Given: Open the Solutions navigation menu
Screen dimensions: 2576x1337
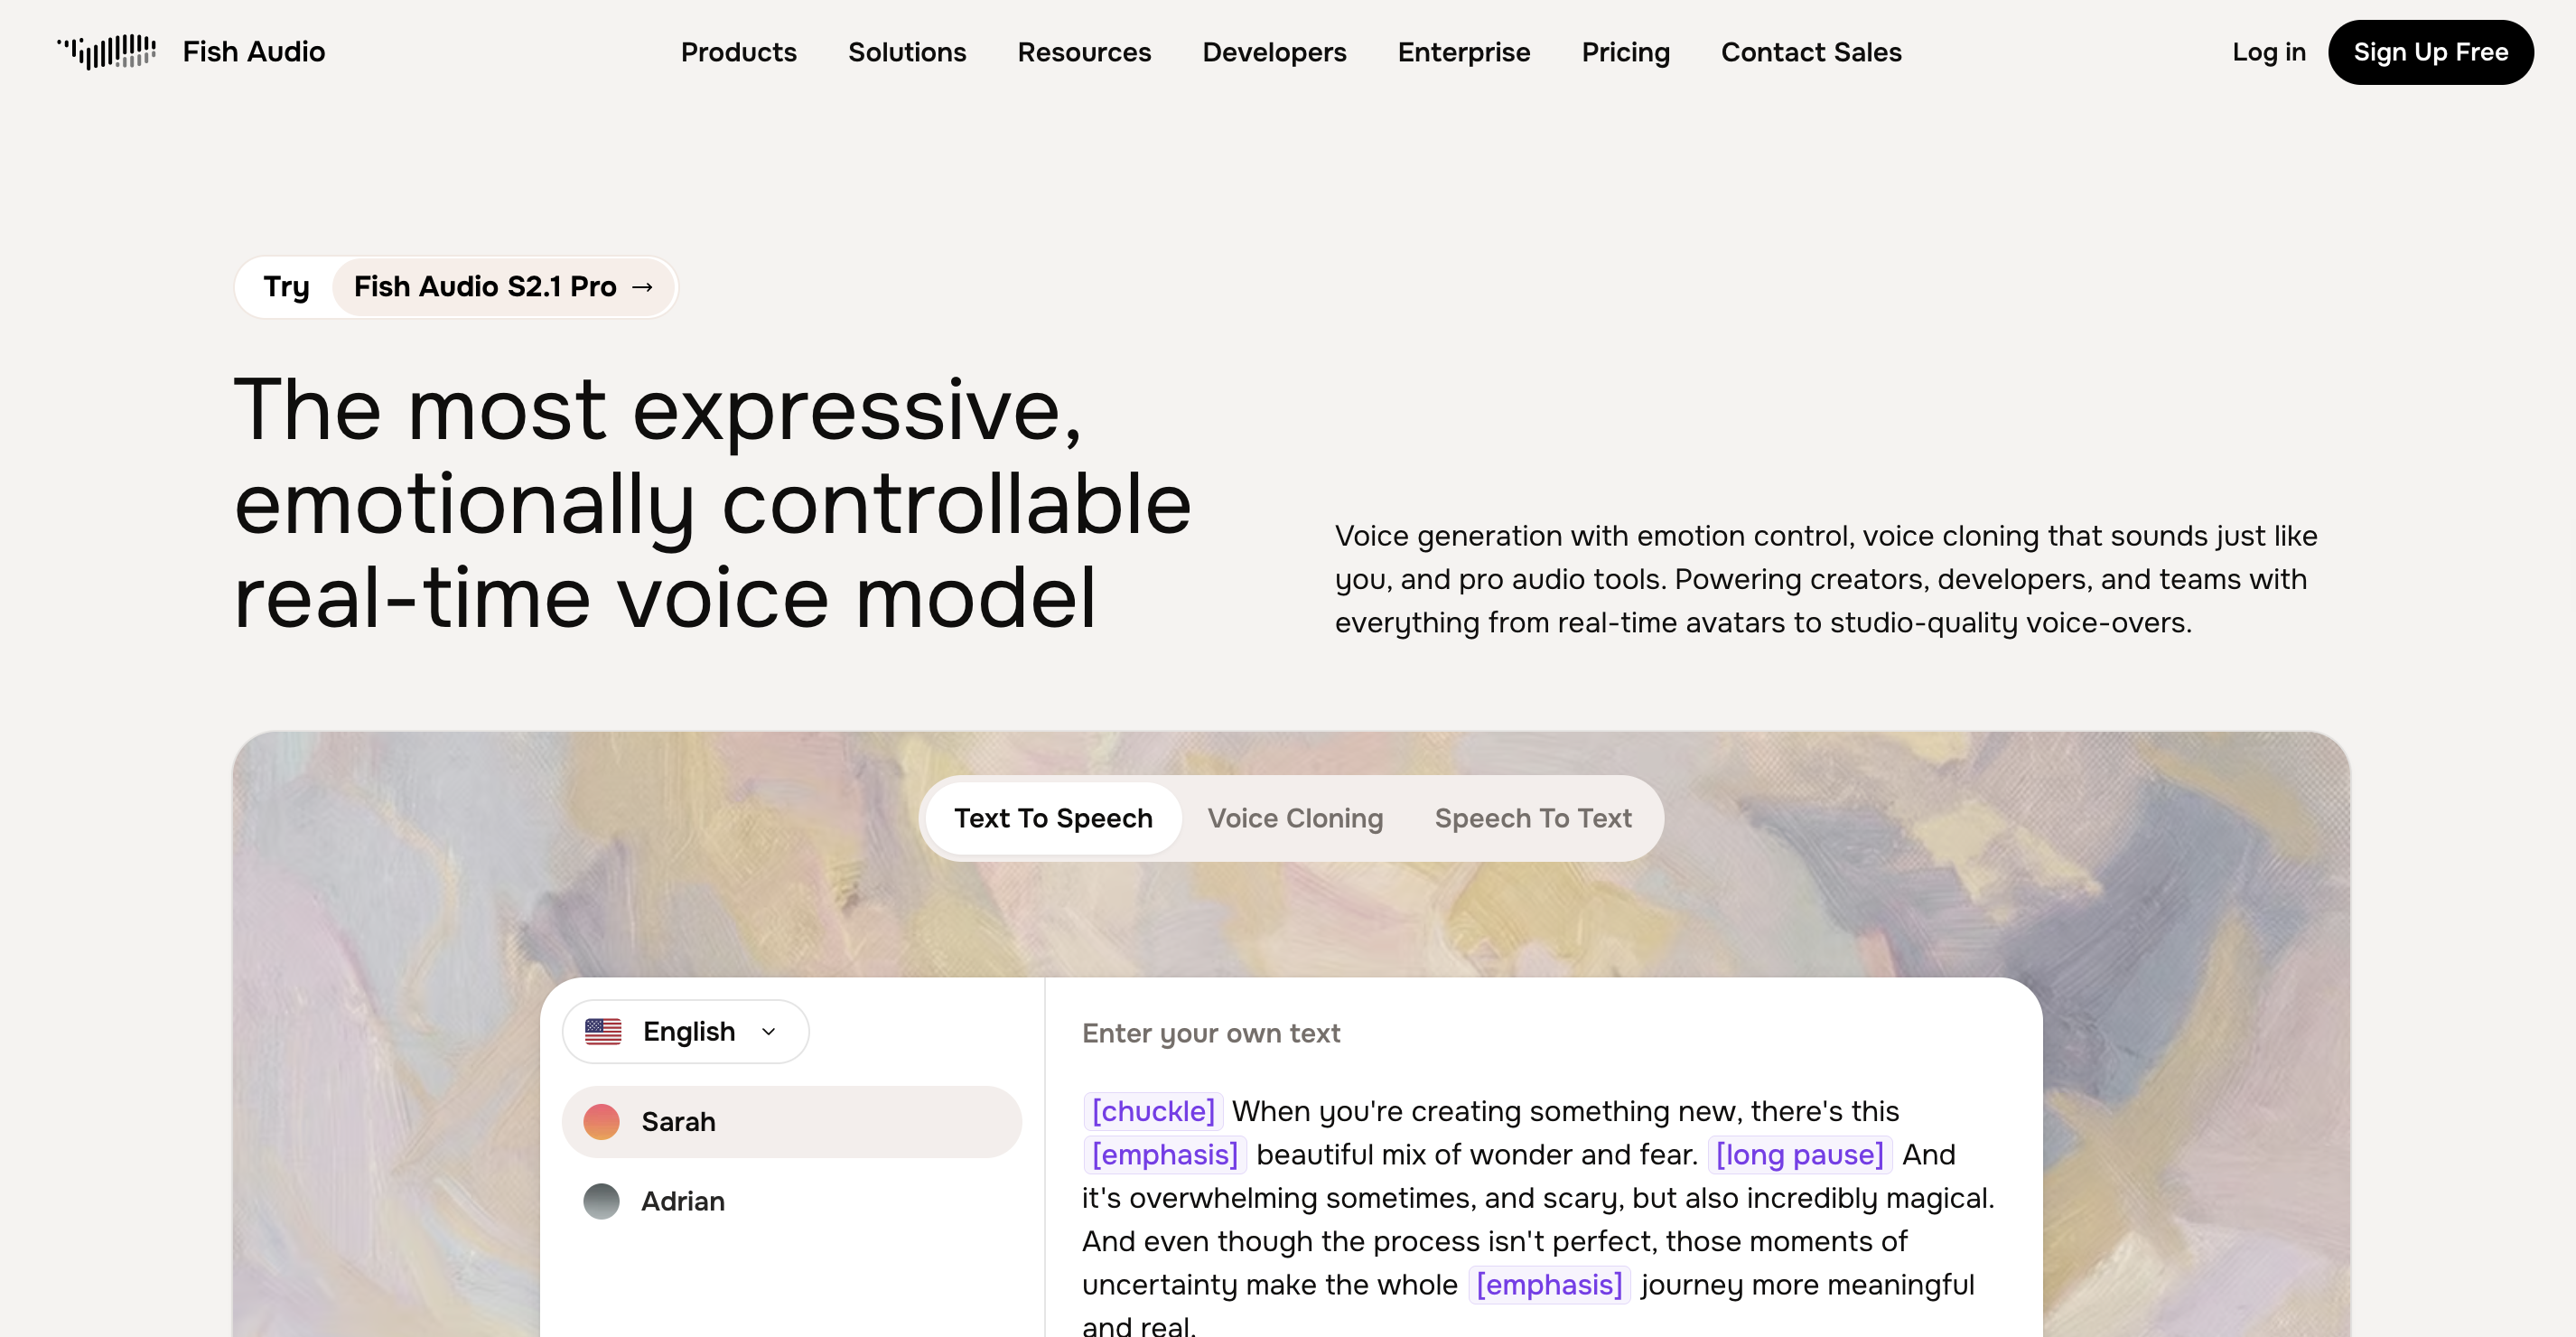Looking at the screenshot, I should [907, 52].
